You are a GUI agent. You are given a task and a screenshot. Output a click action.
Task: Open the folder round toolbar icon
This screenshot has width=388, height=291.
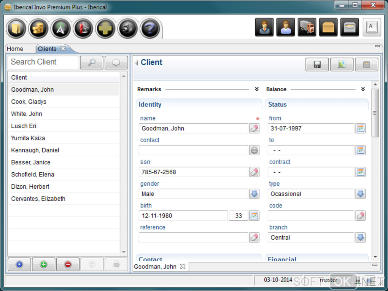point(16,29)
